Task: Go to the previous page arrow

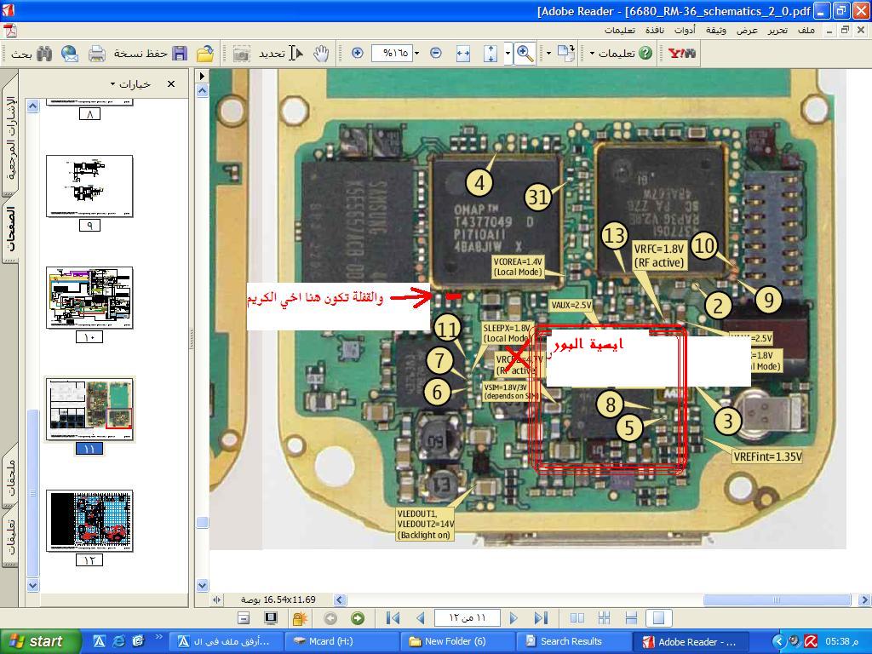Action: tap(421, 618)
